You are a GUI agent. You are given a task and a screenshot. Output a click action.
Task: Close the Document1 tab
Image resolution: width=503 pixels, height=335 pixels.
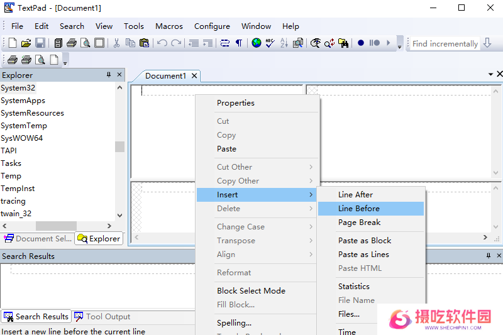[194, 75]
